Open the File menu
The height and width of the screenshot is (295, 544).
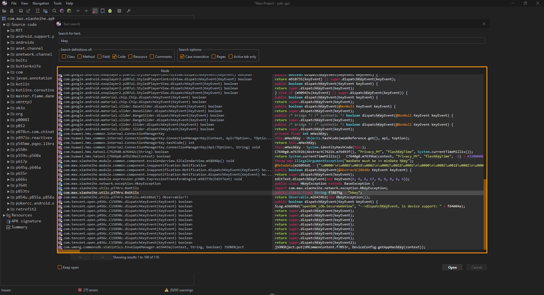pos(14,3)
